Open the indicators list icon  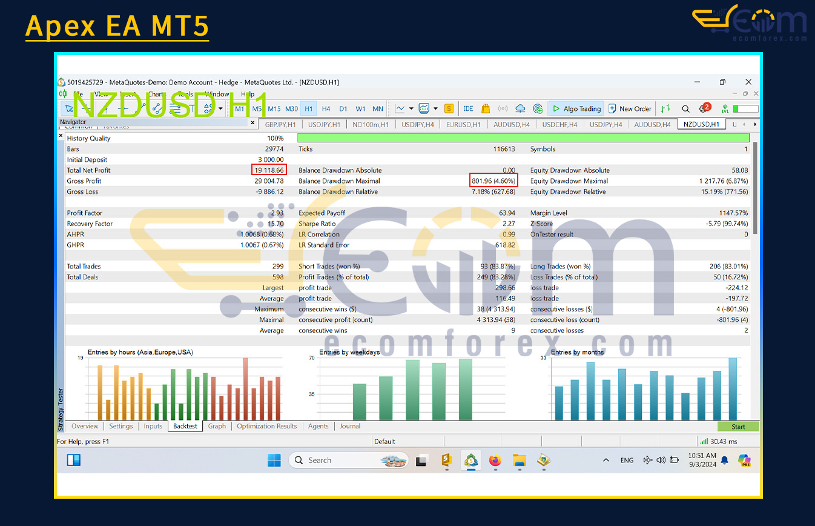click(x=424, y=108)
